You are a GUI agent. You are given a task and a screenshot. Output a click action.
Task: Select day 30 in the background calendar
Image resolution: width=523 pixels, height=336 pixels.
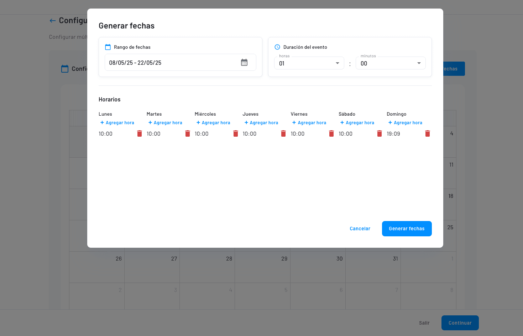318,267
